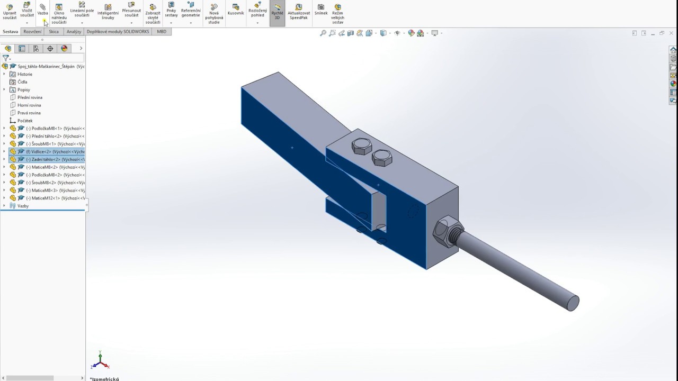Click Referenční geometrie tool

pos(191,10)
